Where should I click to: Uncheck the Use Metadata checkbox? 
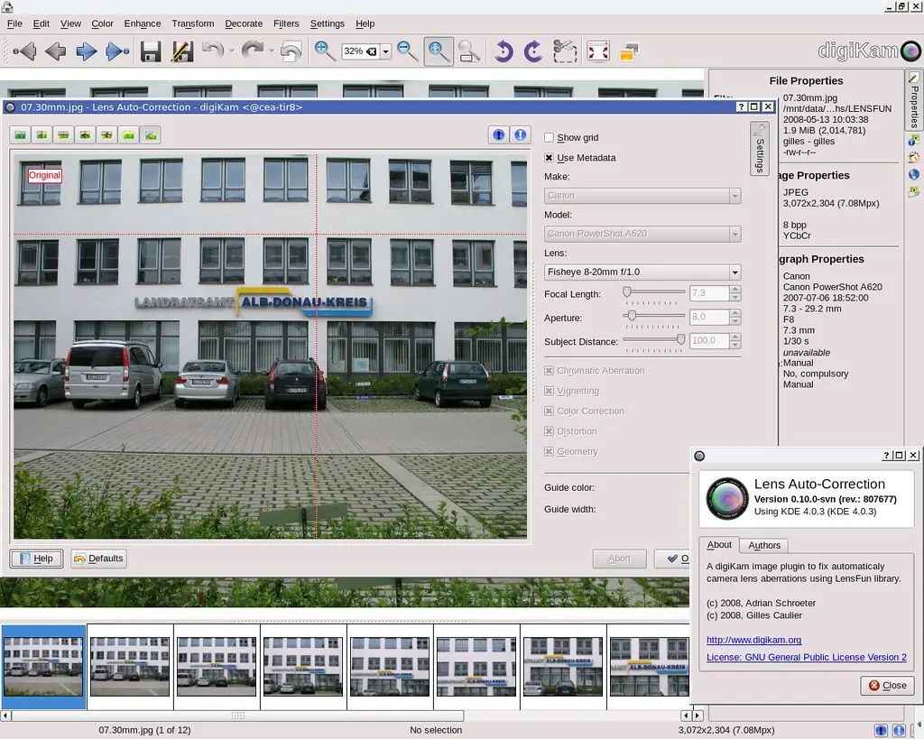(x=550, y=158)
